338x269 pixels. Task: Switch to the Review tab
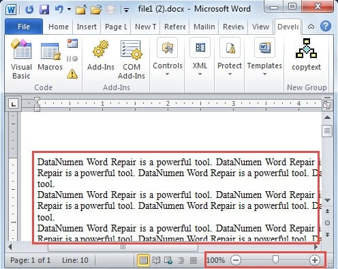tap(234, 27)
